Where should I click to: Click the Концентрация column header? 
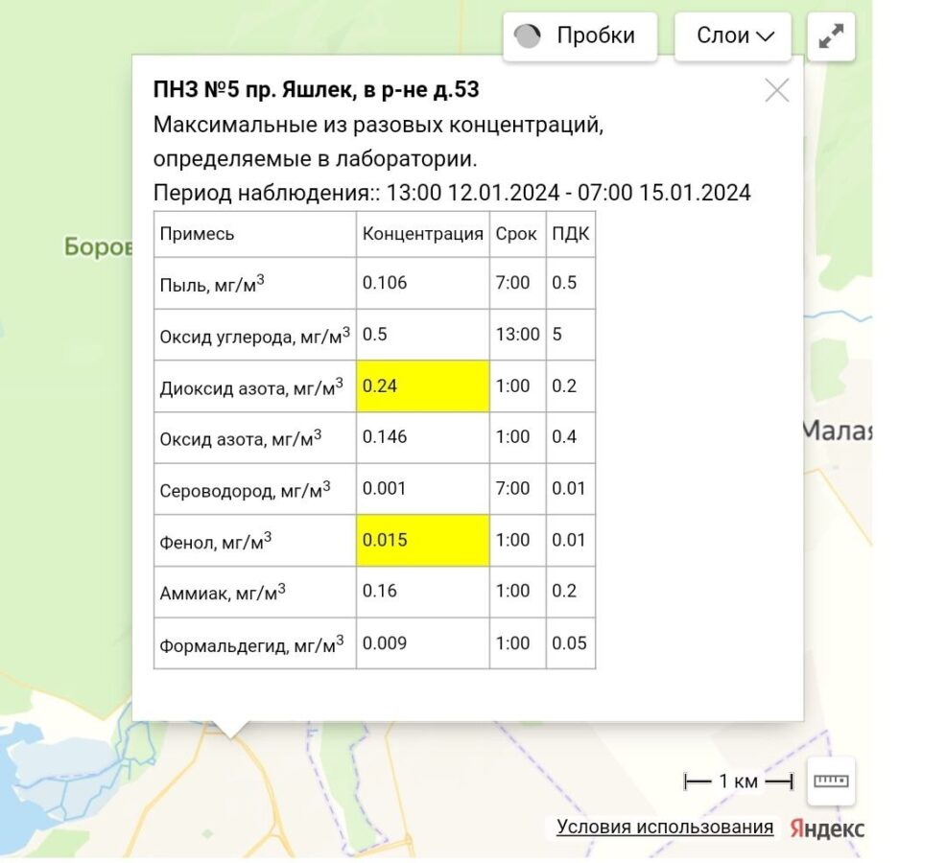(422, 234)
